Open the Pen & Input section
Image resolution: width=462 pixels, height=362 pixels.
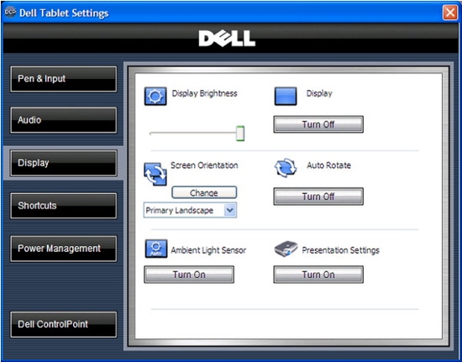64,79
